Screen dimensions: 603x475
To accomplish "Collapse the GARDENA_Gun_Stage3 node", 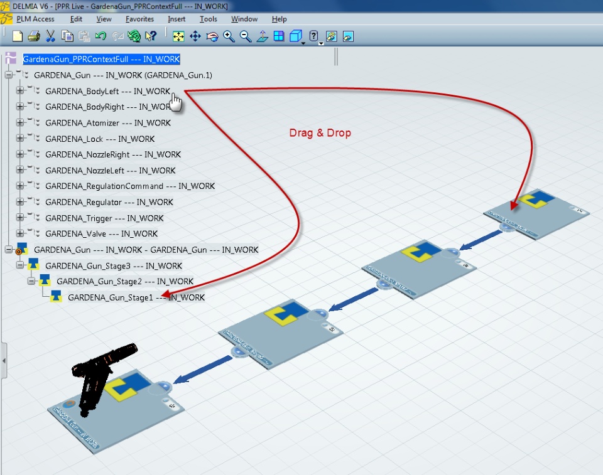I will click(19, 265).
